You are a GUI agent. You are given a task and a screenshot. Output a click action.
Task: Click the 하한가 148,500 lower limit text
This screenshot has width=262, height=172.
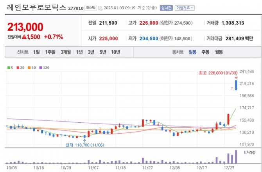click(x=176, y=39)
